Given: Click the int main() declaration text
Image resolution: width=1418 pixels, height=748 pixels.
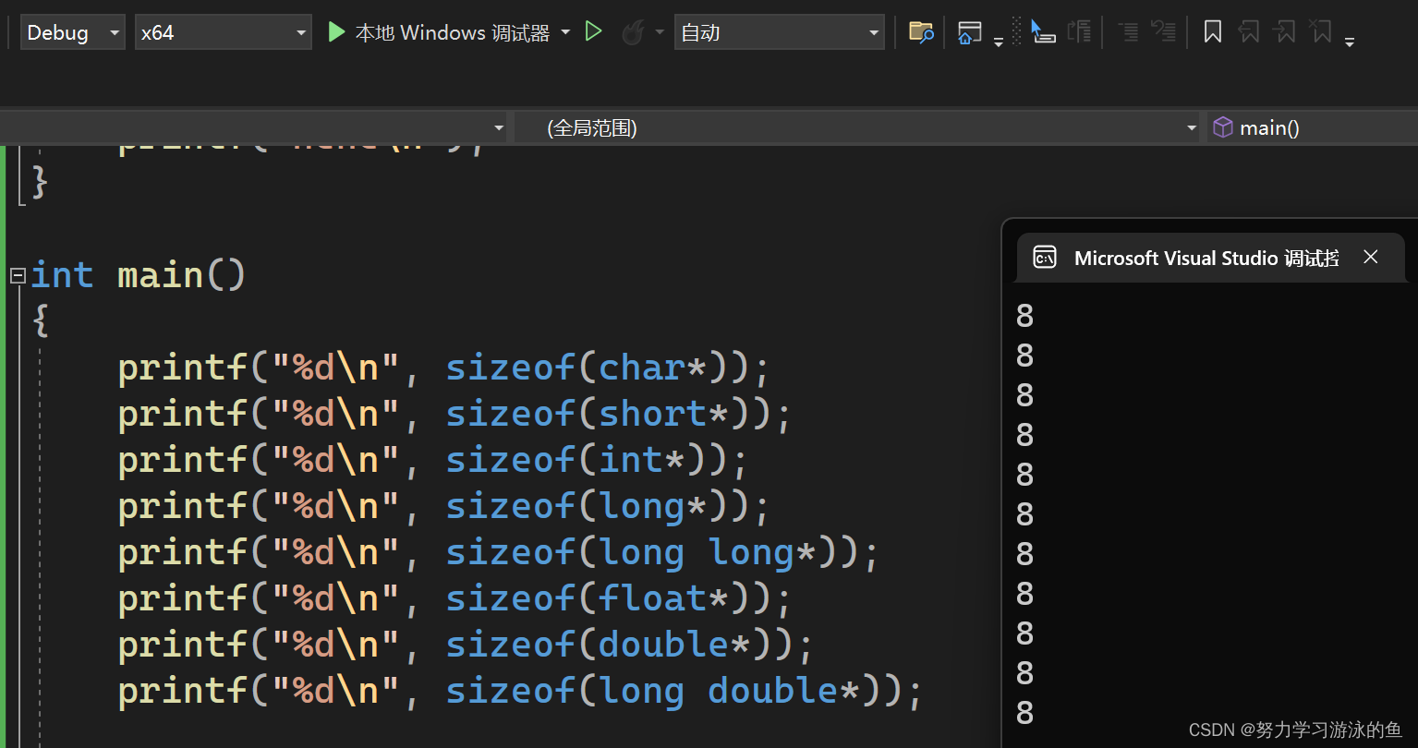Looking at the screenshot, I should tap(139, 275).
